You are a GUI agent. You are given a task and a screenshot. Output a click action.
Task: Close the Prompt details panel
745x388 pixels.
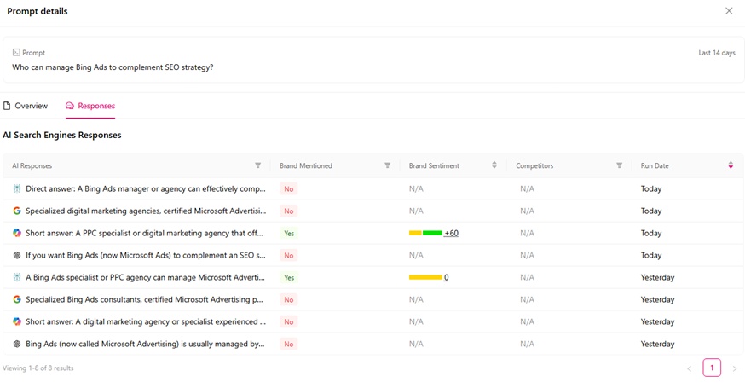pyautogui.click(x=729, y=11)
